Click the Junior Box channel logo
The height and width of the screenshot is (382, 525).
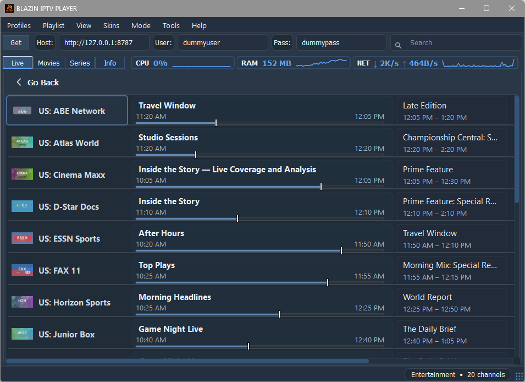point(22,334)
